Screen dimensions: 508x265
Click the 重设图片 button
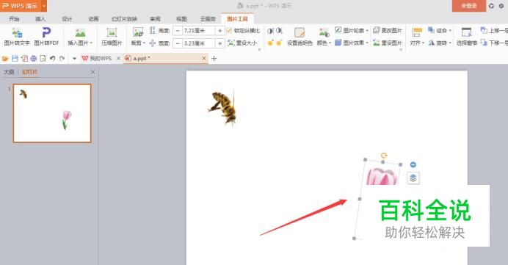[x=388, y=43]
